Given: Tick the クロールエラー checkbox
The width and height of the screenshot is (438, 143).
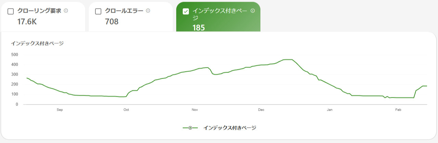Looking at the screenshot, I should click(98, 11).
